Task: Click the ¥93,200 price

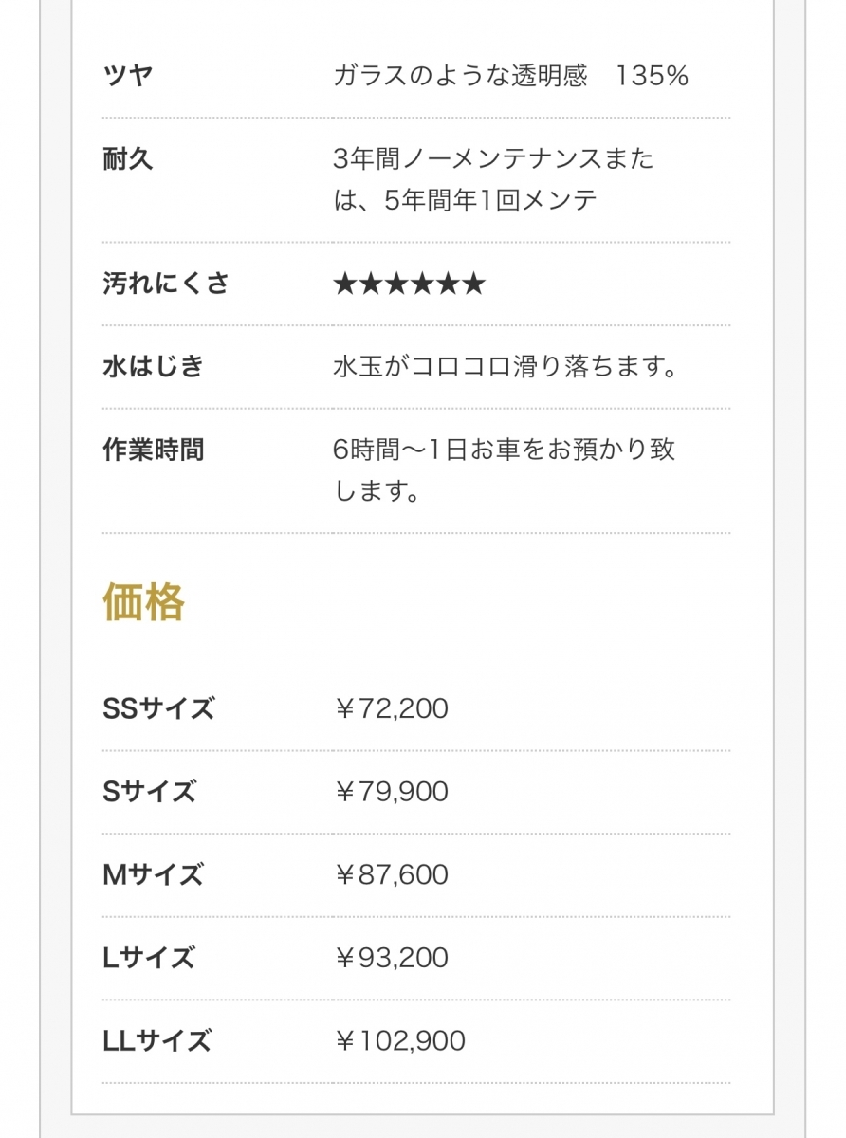Action: [391, 958]
